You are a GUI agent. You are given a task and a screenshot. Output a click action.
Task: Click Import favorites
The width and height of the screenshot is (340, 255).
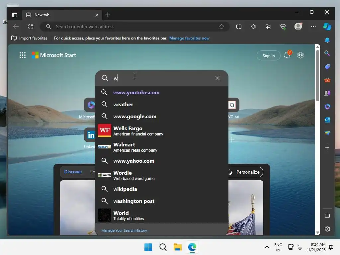point(29,38)
